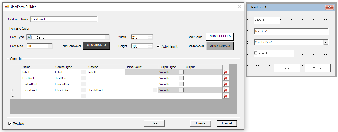This screenshot has width=338, height=132.
Task: Delete the ComboBox1 row with red X
Action: pos(226,84)
